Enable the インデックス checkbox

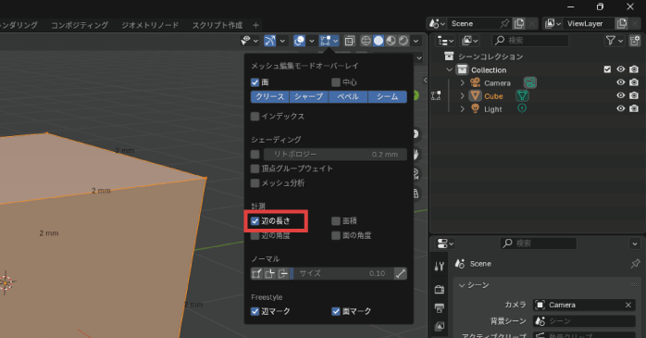point(255,117)
